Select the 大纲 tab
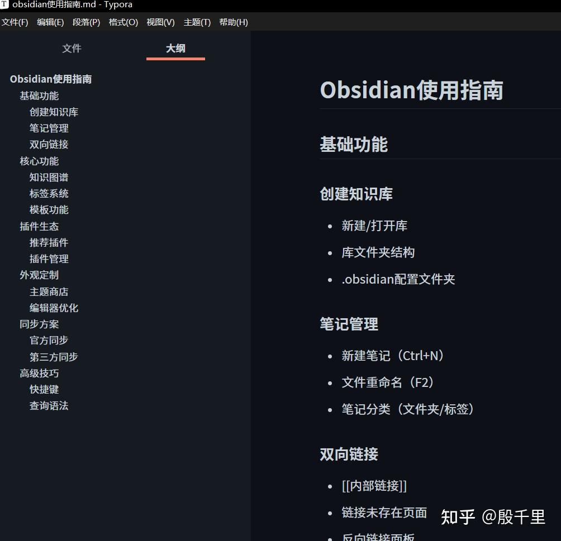The width and height of the screenshot is (561, 541). [175, 49]
